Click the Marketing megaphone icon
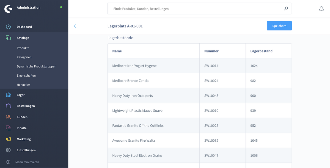The height and width of the screenshot is (168, 330). 8,139
